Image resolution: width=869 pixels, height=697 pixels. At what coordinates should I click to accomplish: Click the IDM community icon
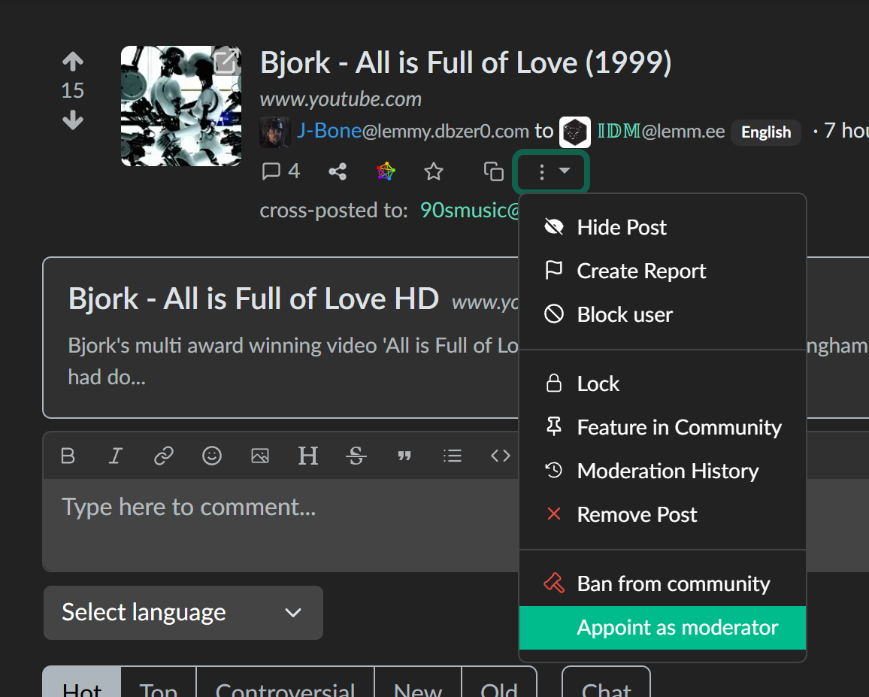[575, 132]
